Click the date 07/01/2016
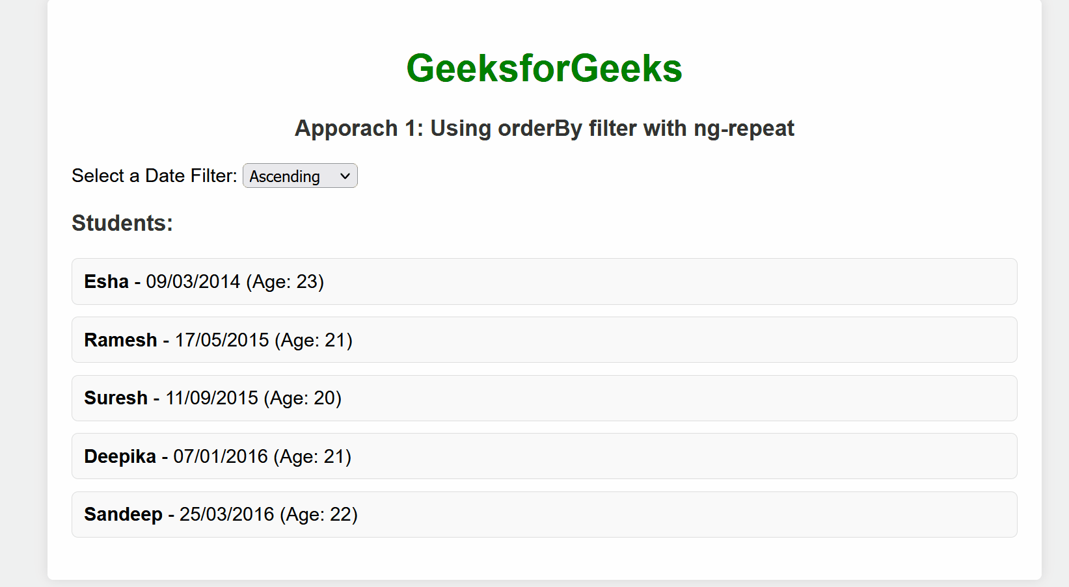Screen dimensions: 1069x587 pyautogui.click(x=221, y=456)
